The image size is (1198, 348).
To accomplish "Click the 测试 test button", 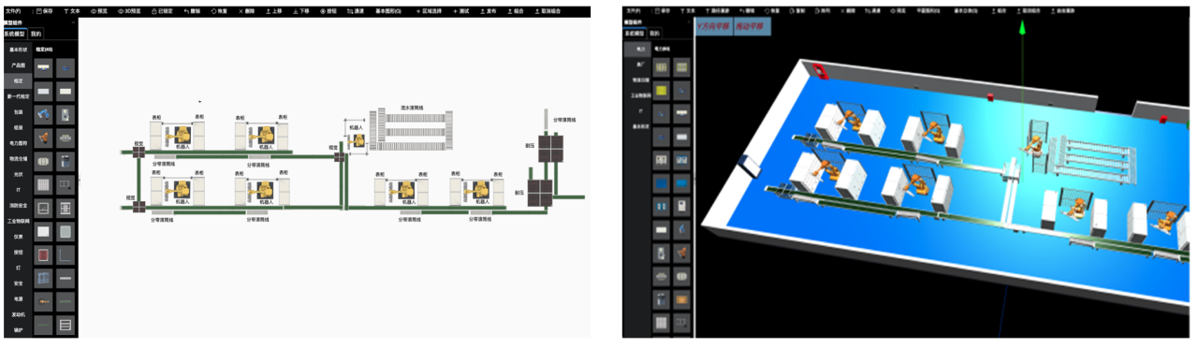I will coord(461,11).
